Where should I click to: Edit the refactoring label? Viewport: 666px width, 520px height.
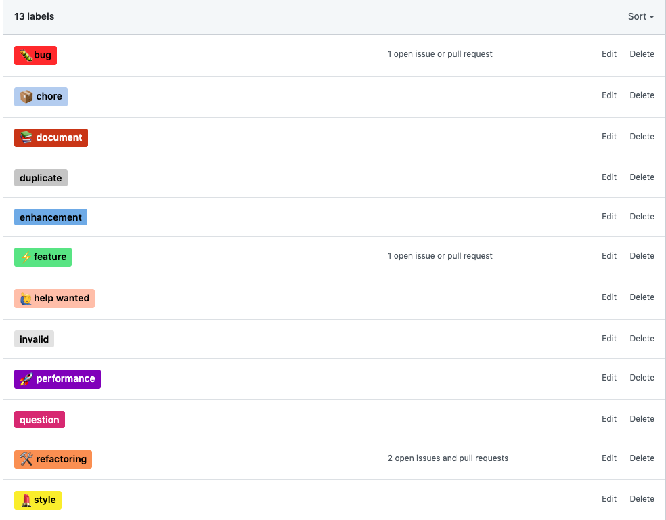click(x=609, y=458)
